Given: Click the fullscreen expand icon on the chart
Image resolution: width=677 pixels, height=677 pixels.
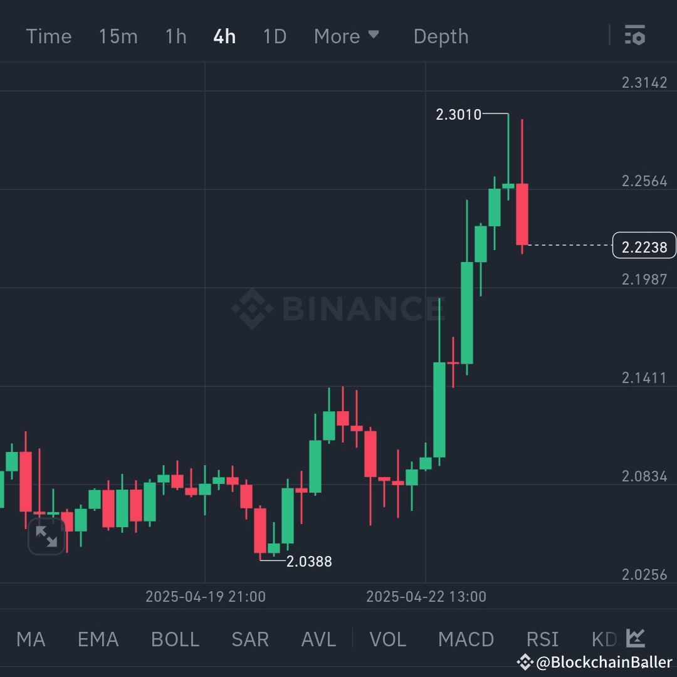Looking at the screenshot, I should (x=46, y=537).
